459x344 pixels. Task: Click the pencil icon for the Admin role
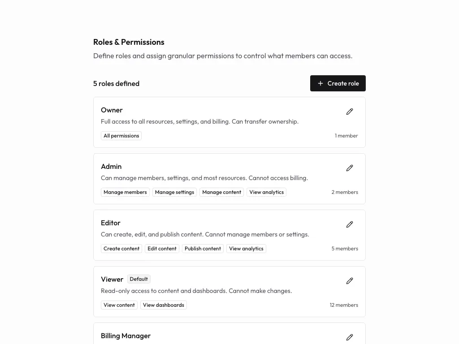pyautogui.click(x=350, y=168)
